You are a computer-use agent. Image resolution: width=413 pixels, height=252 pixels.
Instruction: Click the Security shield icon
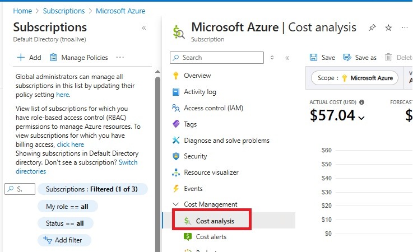click(176, 156)
